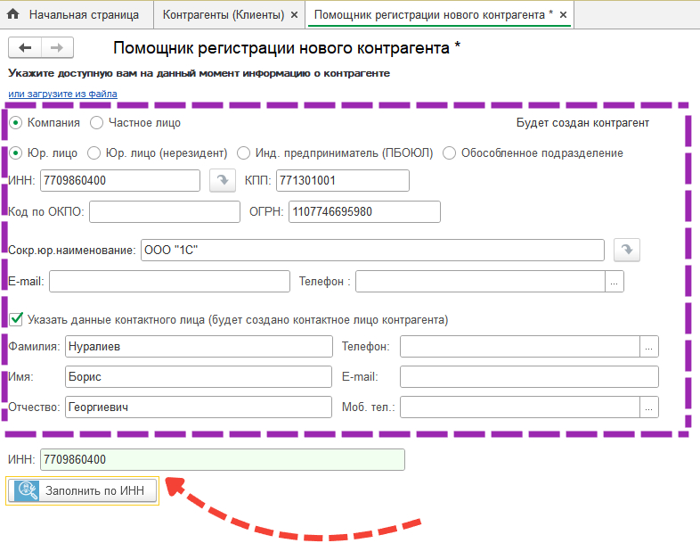The height and width of the screenshot is (543, 700).
Task: Choose Юр. лицо (нерезидент) radio option
Action: pos(94,152)
